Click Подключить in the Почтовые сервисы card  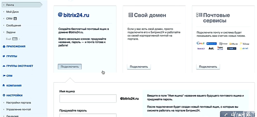[x=208, y=67]
